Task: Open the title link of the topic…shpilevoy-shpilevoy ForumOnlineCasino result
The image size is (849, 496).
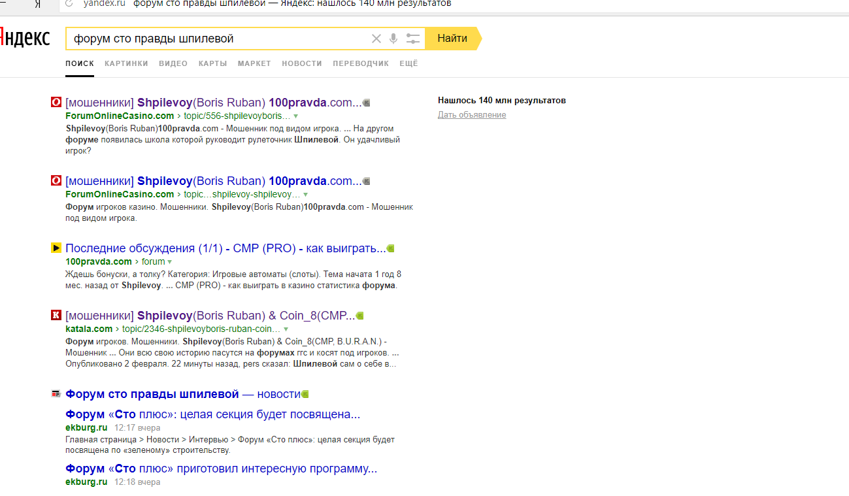Action: pyautogui.click(x=214, y=181)
